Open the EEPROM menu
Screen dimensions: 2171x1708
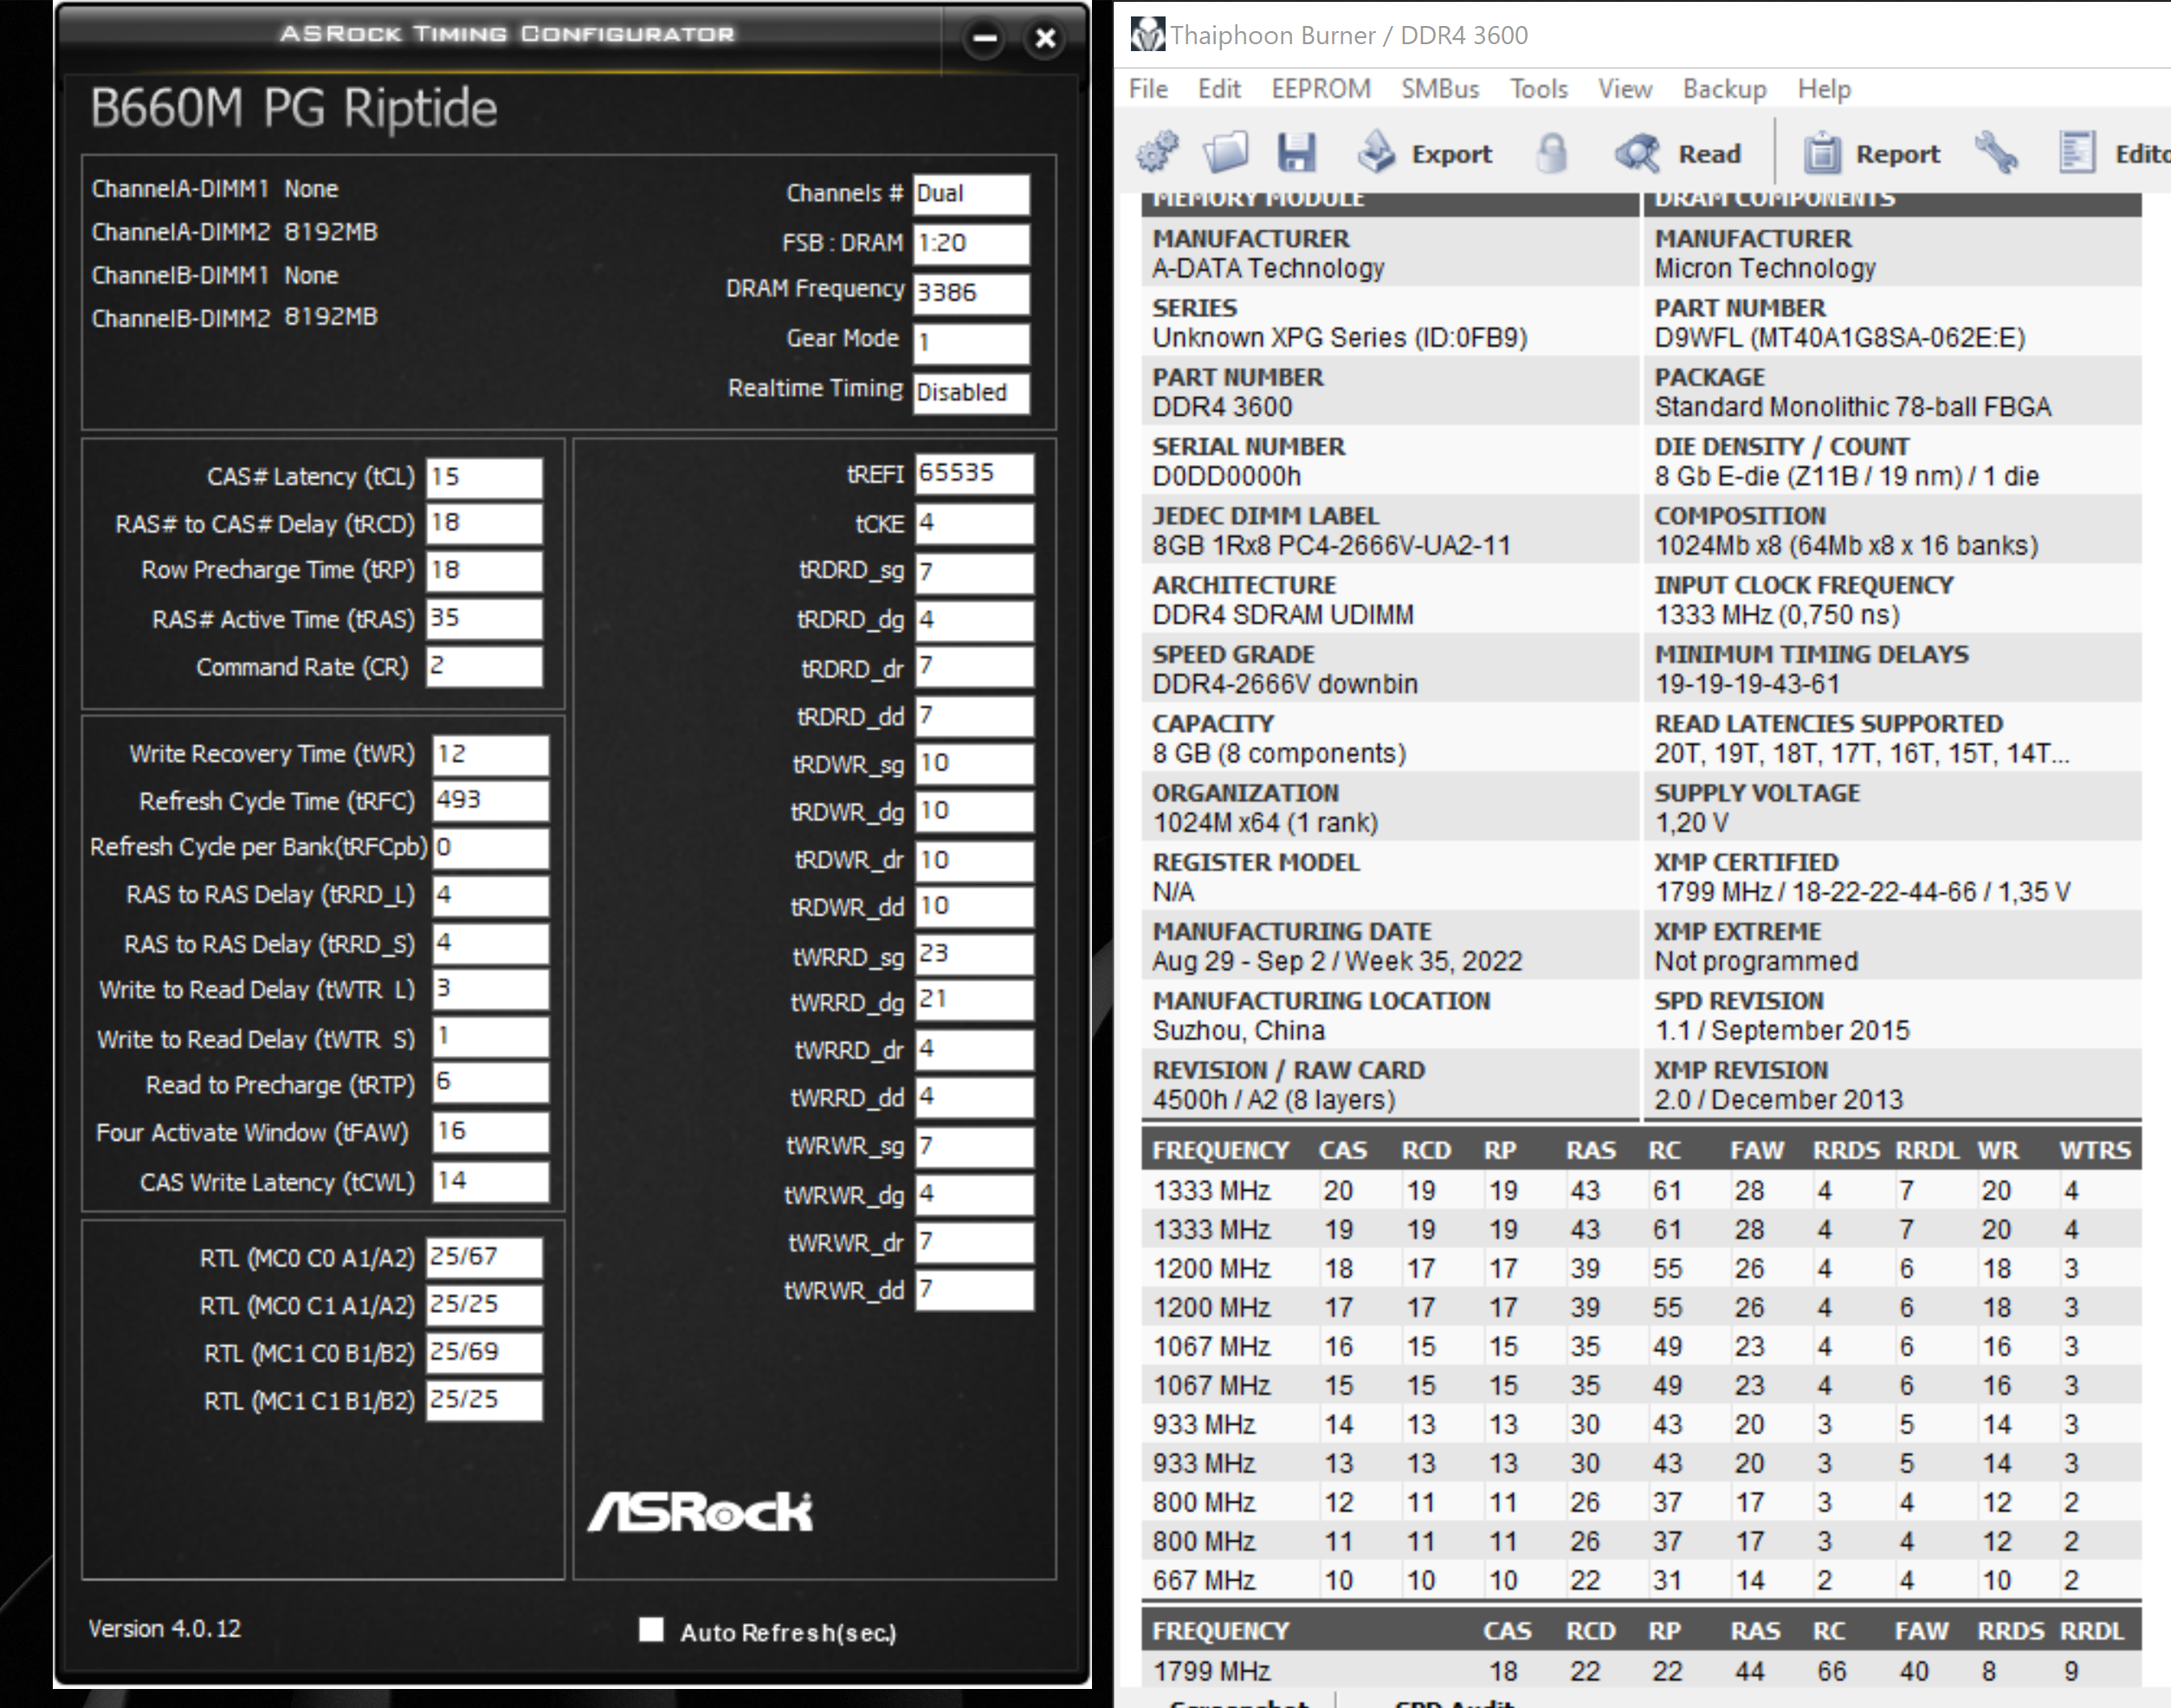click(1321, 89)
